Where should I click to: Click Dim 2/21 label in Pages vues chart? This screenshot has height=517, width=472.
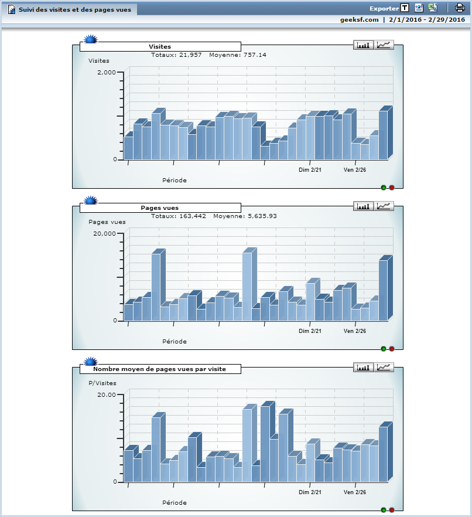point(310,331)
